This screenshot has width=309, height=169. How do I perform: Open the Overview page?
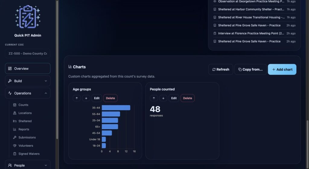click(x=27, y=69)
